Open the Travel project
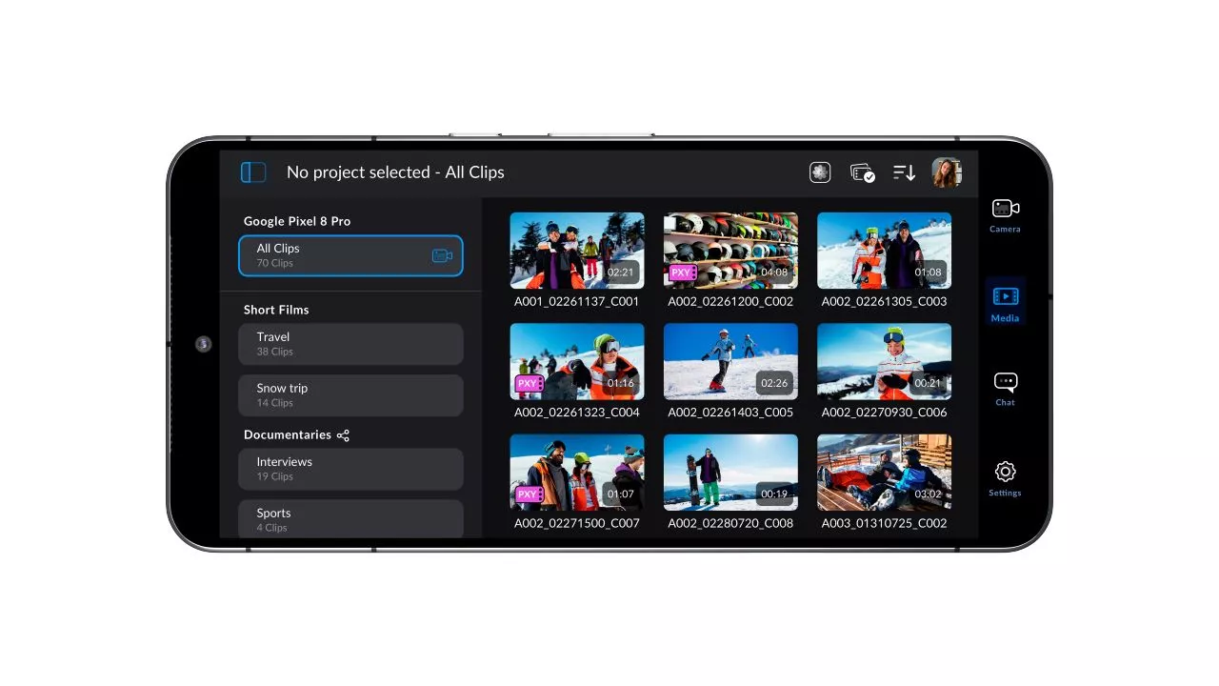The width and height of the screenshot is (1219, 686). point(350,344)
